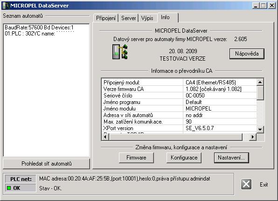Click the green OK status indicator
Screen dimensions: 278x201
coord(9,188)
